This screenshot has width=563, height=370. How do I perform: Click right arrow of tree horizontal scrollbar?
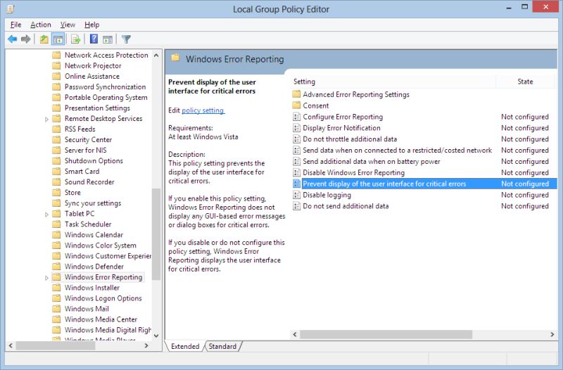coord(146,345)
